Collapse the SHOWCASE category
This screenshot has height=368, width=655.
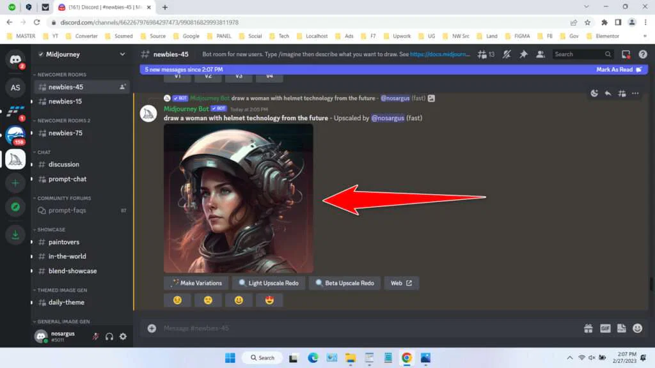tap(51, 229)
